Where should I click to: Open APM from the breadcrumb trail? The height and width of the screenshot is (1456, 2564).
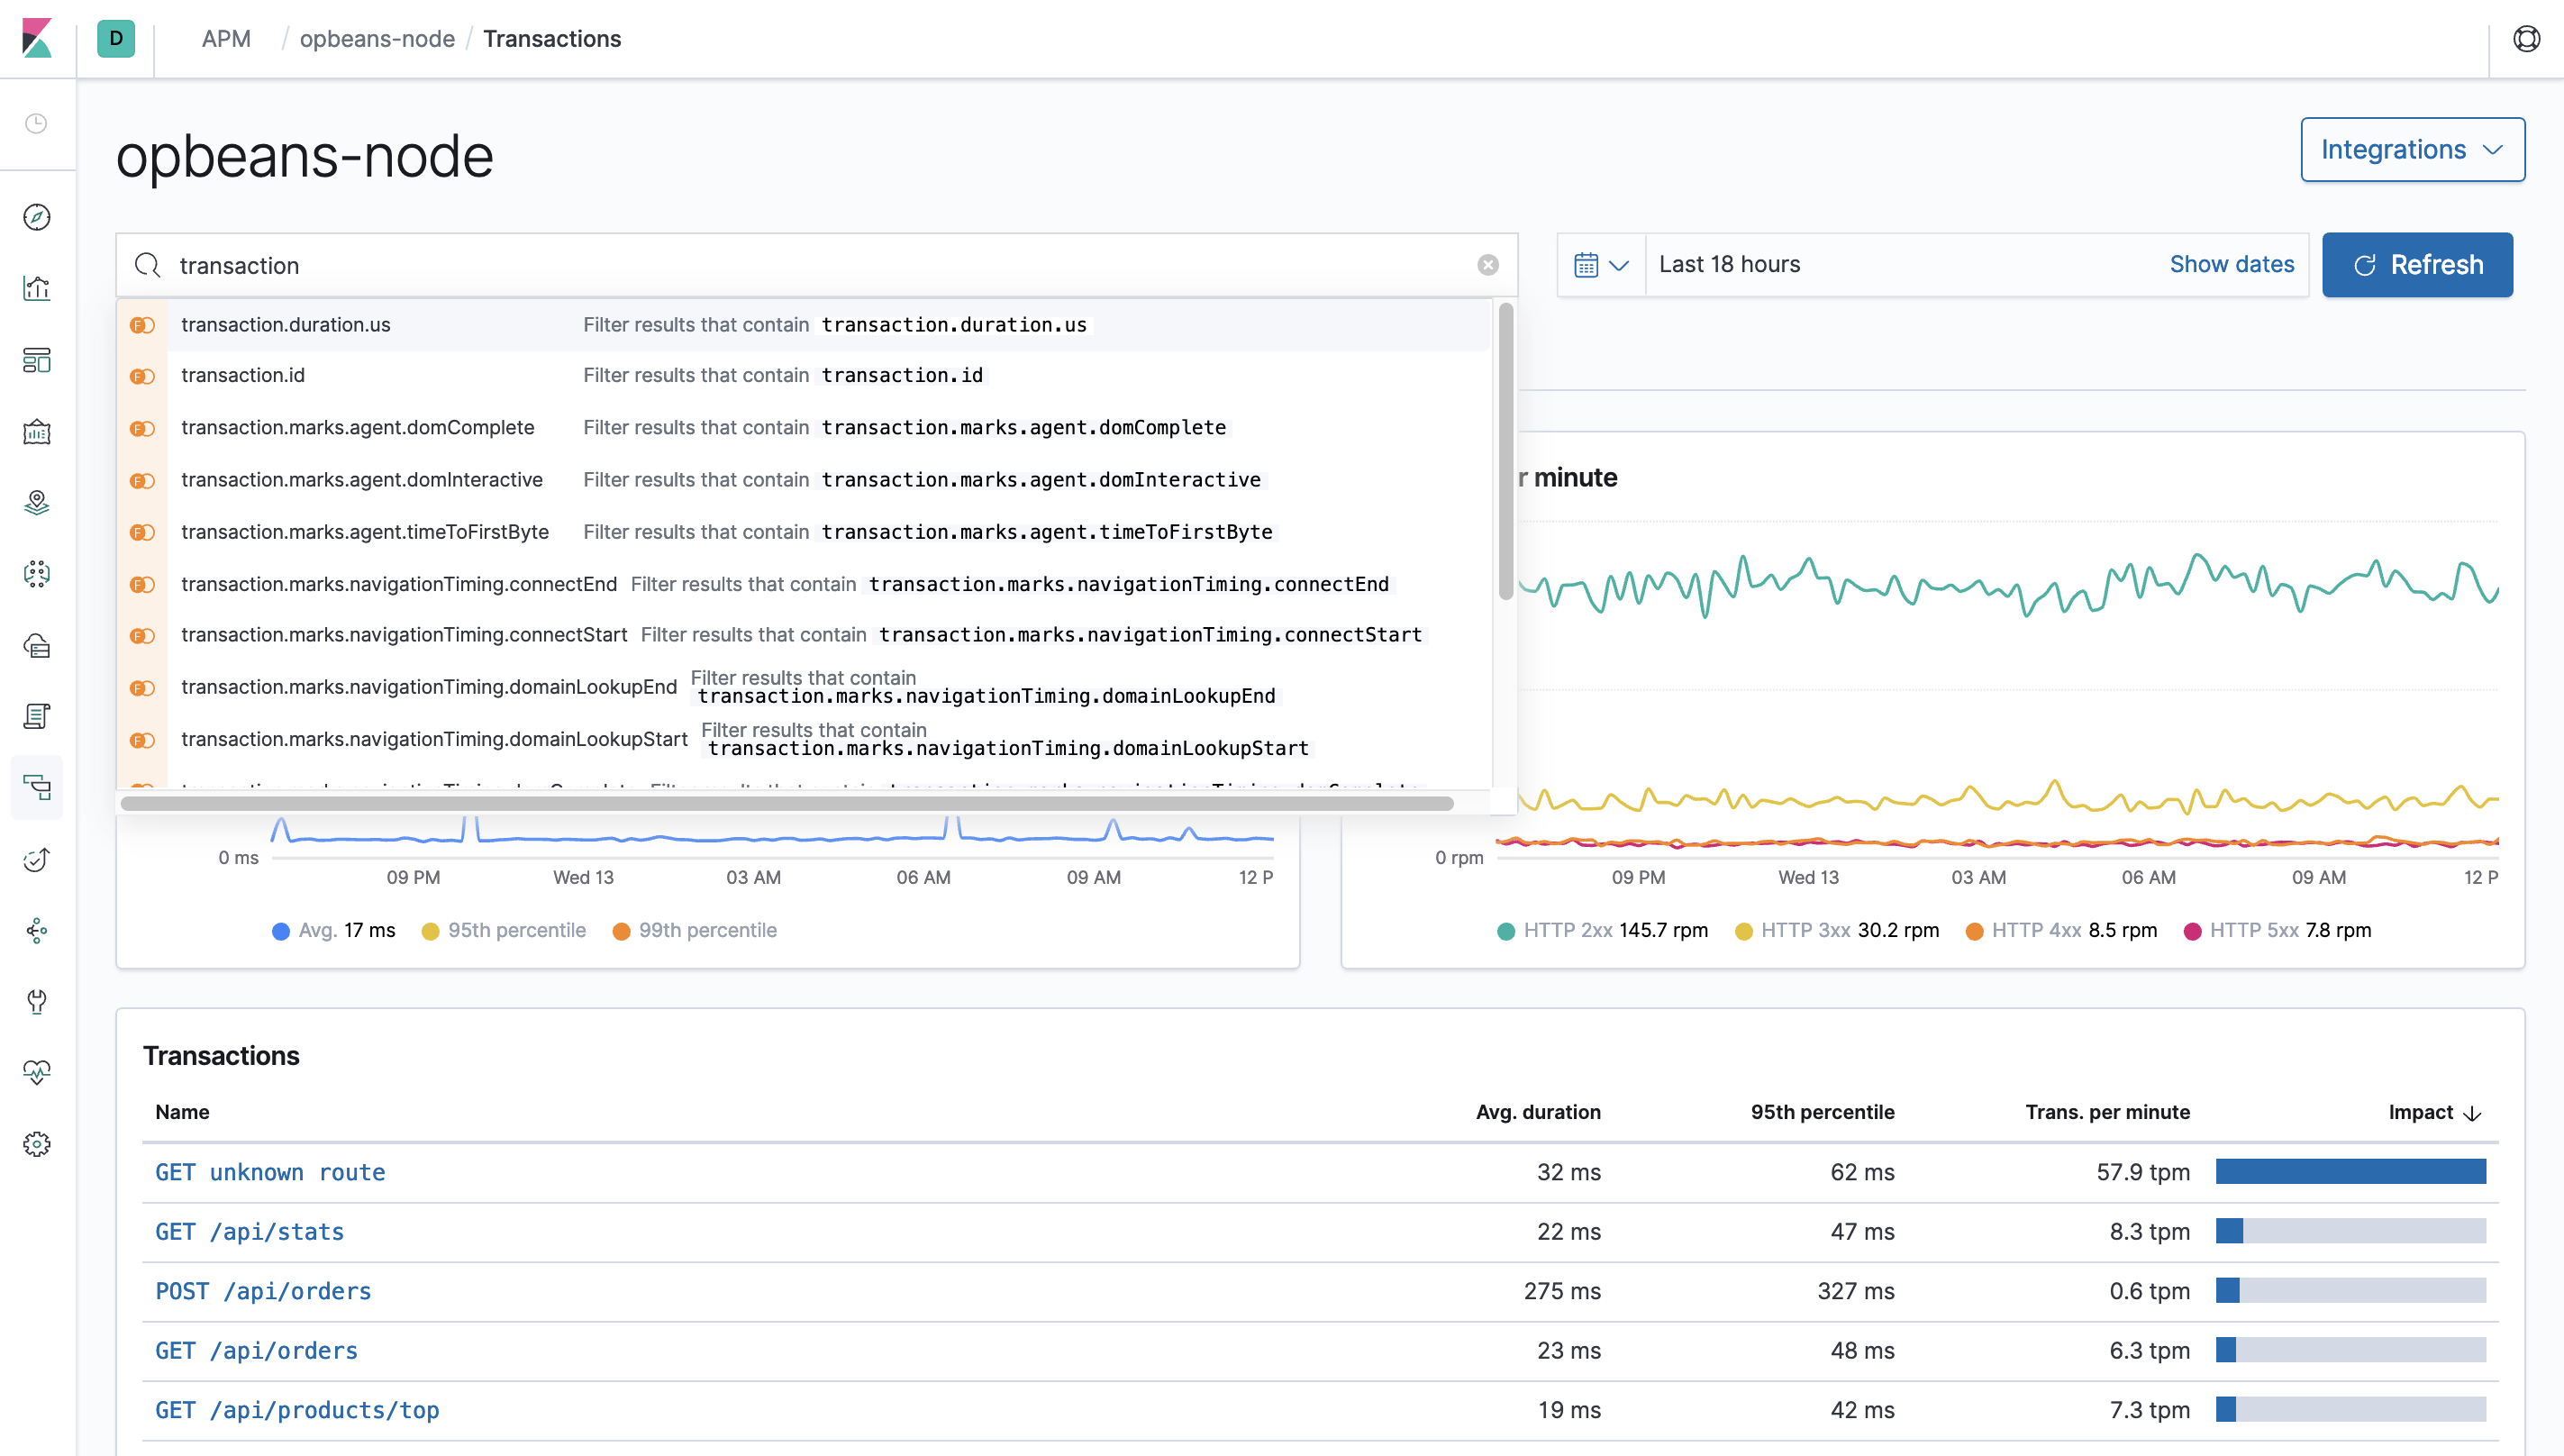pos(226,39)
